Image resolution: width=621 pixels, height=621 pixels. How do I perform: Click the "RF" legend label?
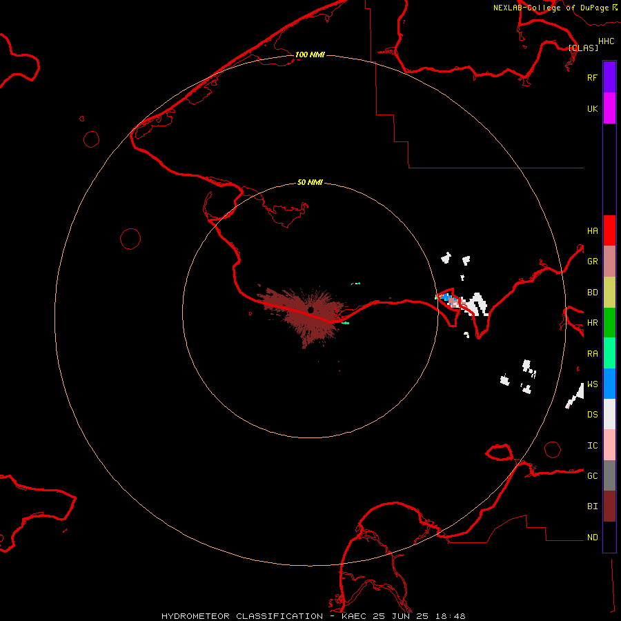pos(592,77)
